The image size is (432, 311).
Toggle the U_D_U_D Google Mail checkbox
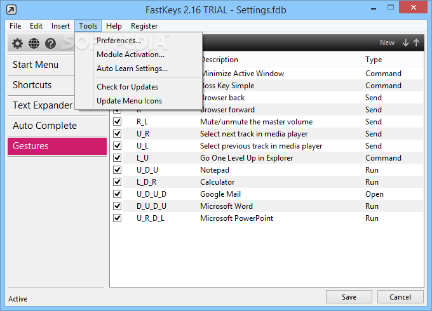click(118, 194)
